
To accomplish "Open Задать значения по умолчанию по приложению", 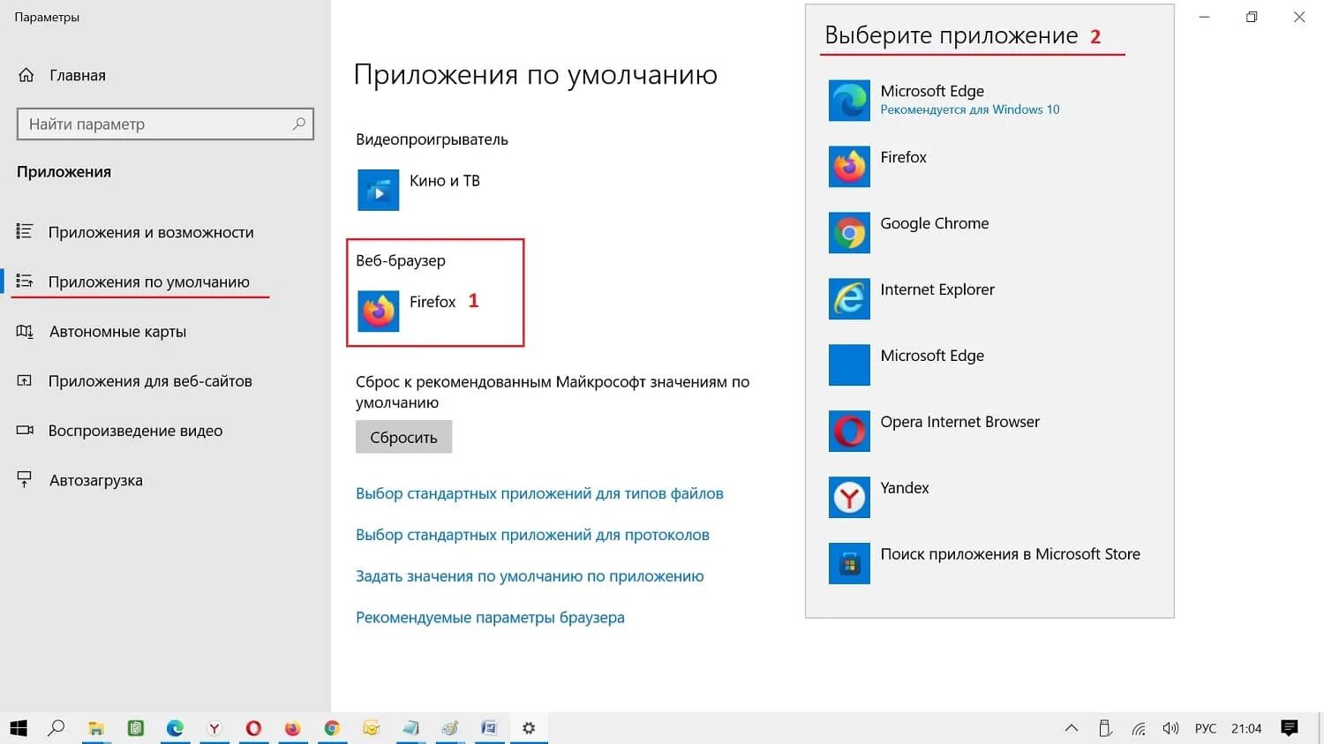I will pyautogui.click(x=530, y=576).
